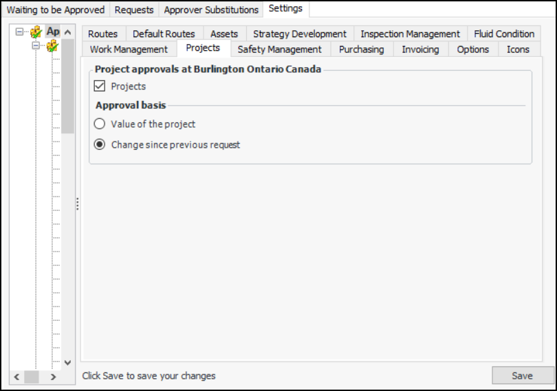Collapse the top-level tree node

(19, 32)
